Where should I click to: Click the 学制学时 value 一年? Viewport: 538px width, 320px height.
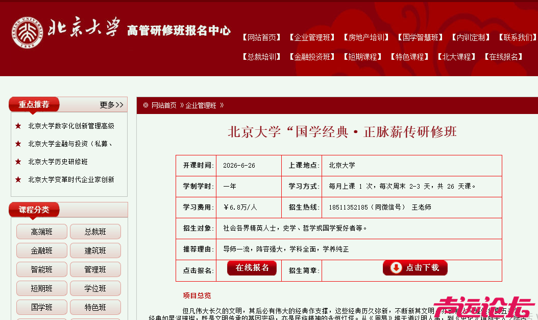coord(230,186)
